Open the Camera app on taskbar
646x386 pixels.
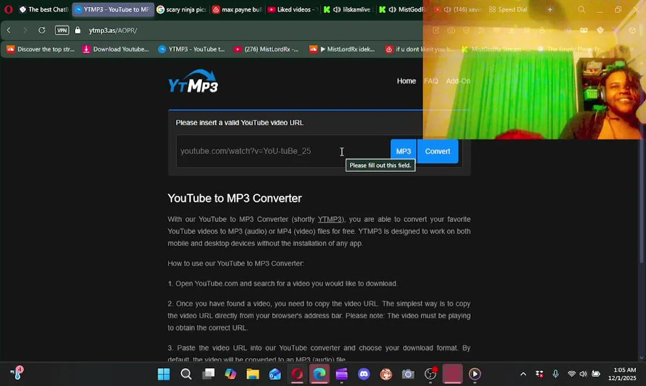coord(408,374)
